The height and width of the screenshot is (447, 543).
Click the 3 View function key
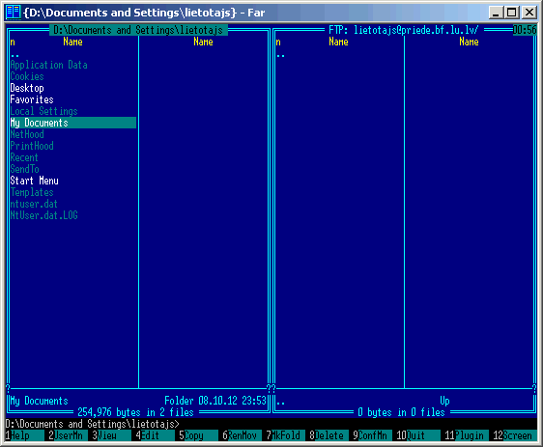pos(111,435)
